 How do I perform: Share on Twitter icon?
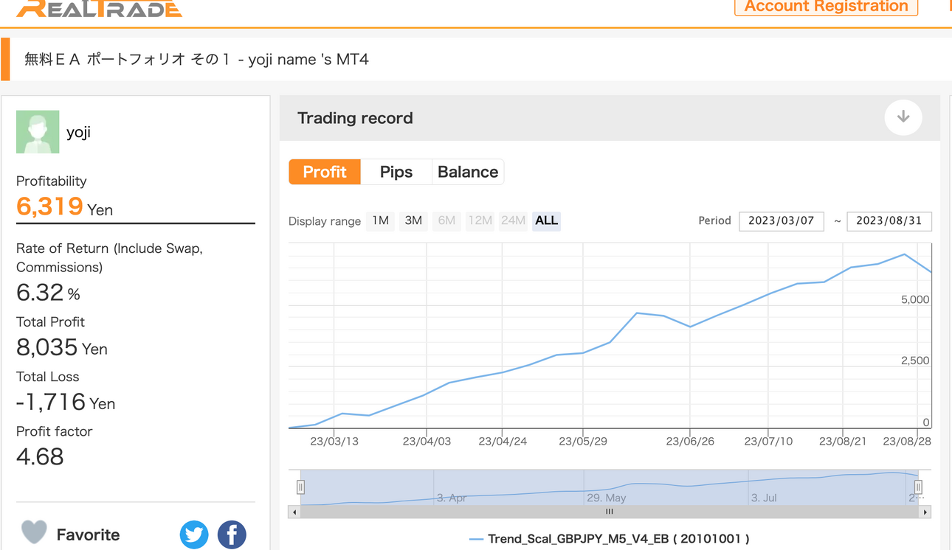click(x=194, y=535)
